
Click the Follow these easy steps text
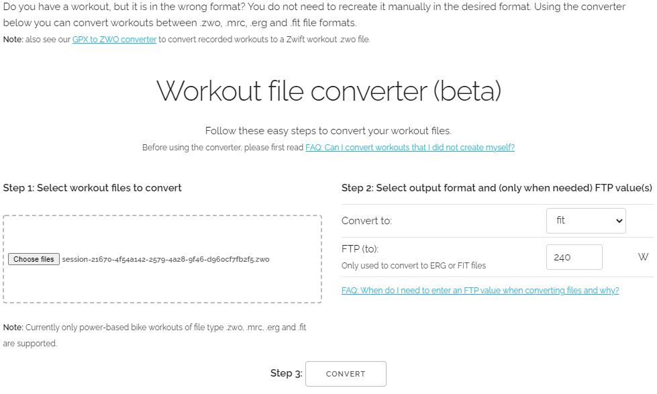pos(328,131)
